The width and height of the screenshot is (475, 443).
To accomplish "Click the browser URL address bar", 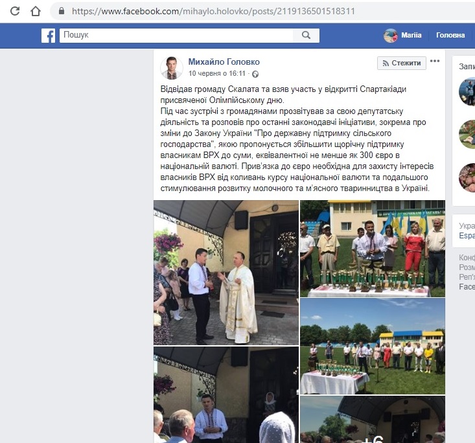I will [x=264, y=12].
